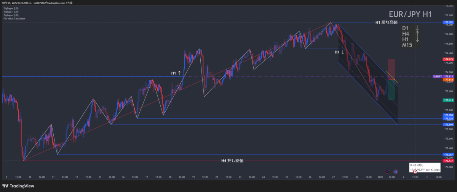
Task: Click the blue economic event icon on time axis
Action: 396,172
